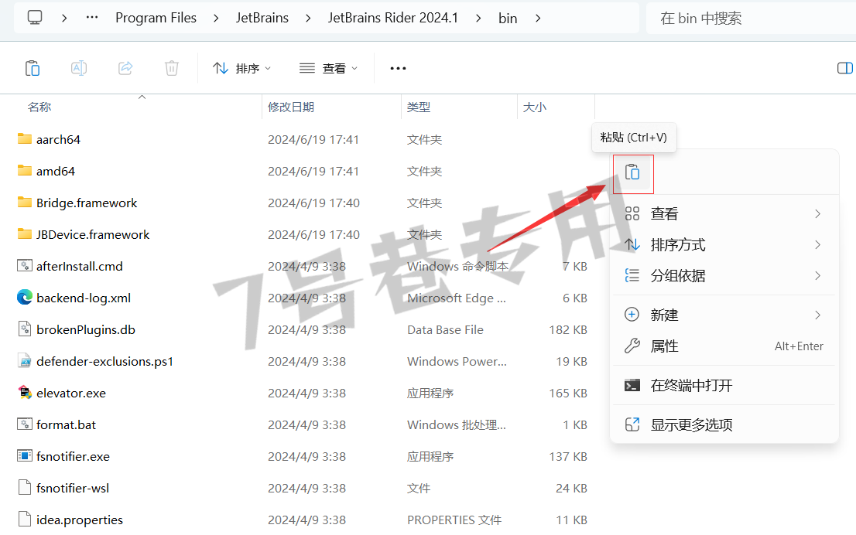Click the expand icon beside 显示更多选项

632,425
